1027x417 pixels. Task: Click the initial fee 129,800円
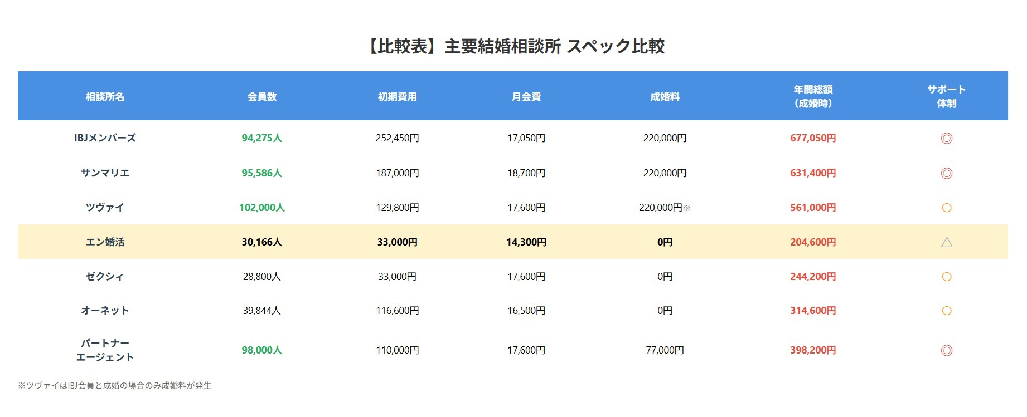pyautogui.click(x=397, y=208)
